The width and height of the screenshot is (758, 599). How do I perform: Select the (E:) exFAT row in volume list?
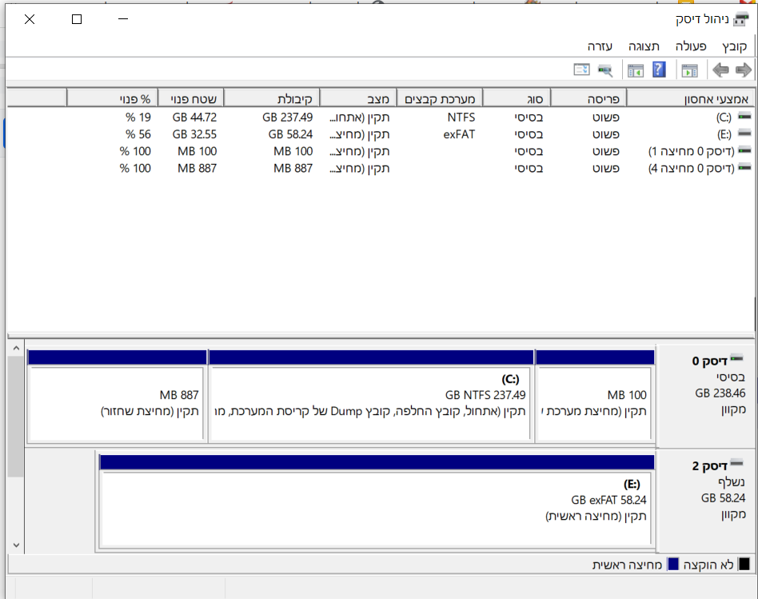(379, 134)
